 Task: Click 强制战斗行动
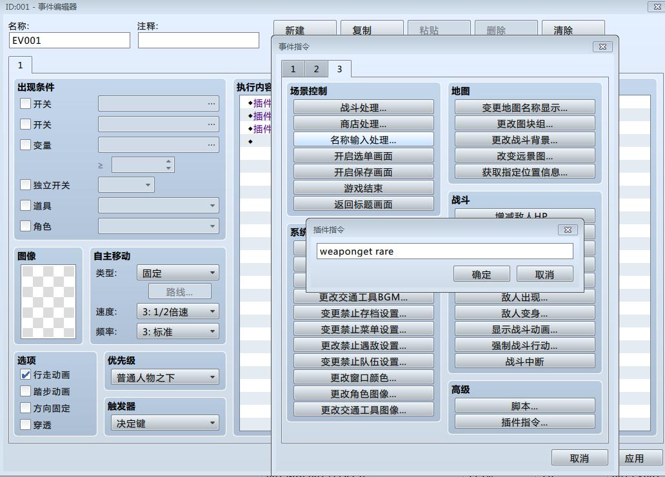[x=525, y=346]
